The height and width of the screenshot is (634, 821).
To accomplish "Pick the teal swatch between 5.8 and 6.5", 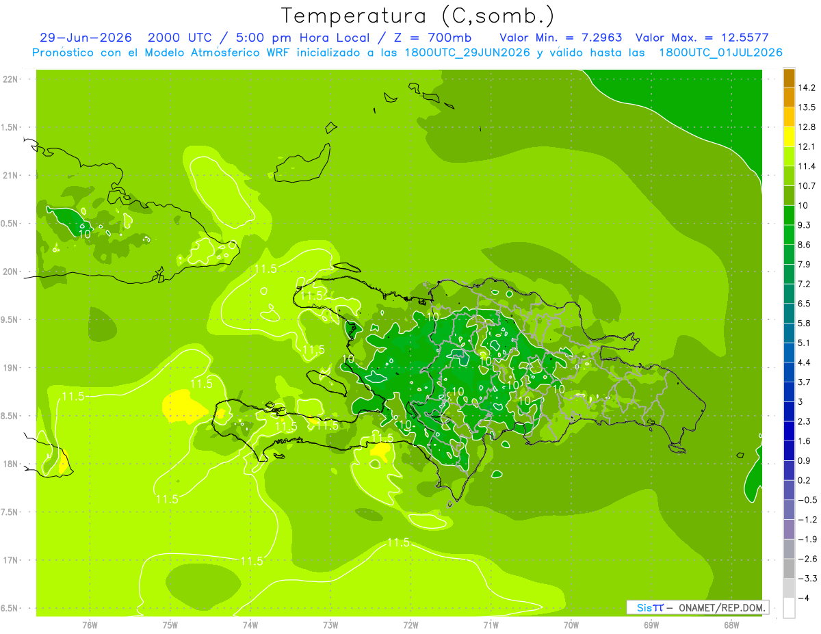I will click(789, 313).
